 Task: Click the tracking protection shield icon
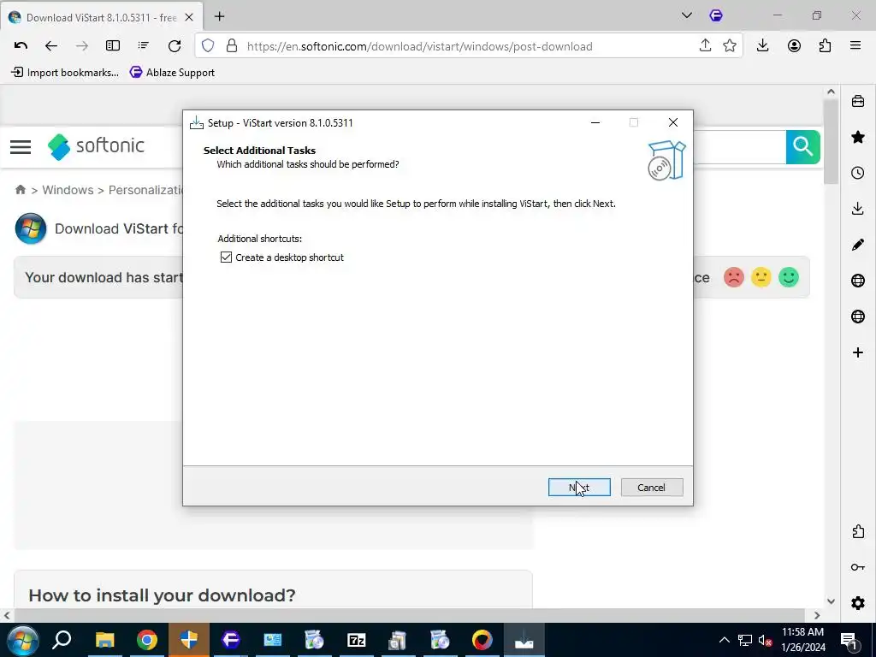pos(208,46)
